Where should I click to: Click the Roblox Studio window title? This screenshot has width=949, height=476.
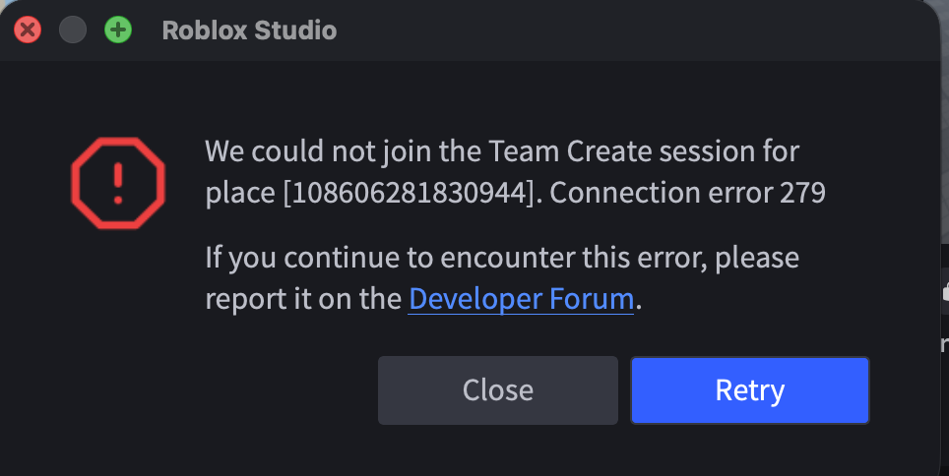click(x=249, y=30)
